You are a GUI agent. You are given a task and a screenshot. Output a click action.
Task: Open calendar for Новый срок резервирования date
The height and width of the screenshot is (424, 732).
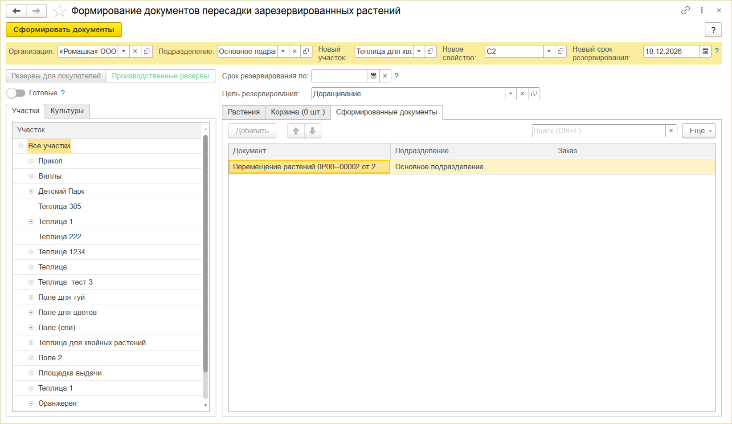705,51
